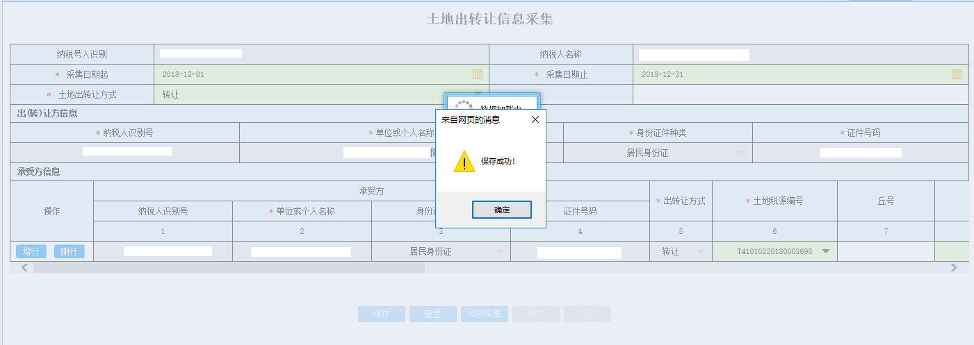Click the 出让方 证件号码 input field

tap(861, 153)
